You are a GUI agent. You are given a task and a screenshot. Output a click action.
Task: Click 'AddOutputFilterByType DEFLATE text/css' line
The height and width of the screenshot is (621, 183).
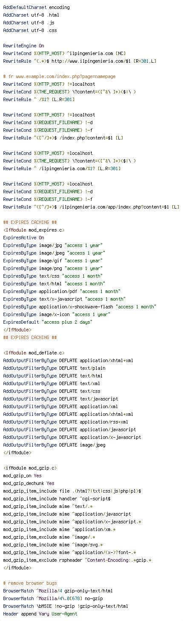(x=51, y=391)
